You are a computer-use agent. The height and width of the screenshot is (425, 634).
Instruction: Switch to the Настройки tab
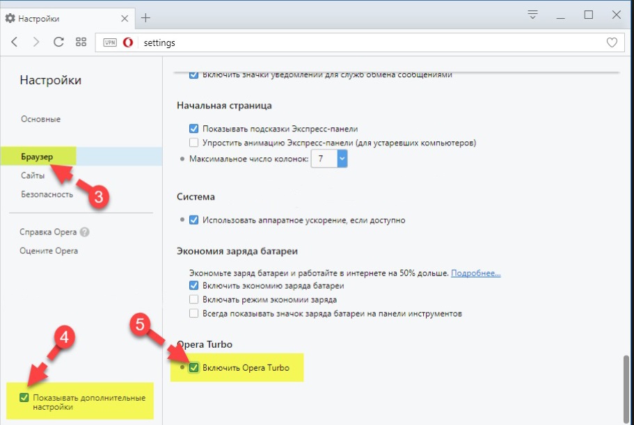(x=67, y=18)
